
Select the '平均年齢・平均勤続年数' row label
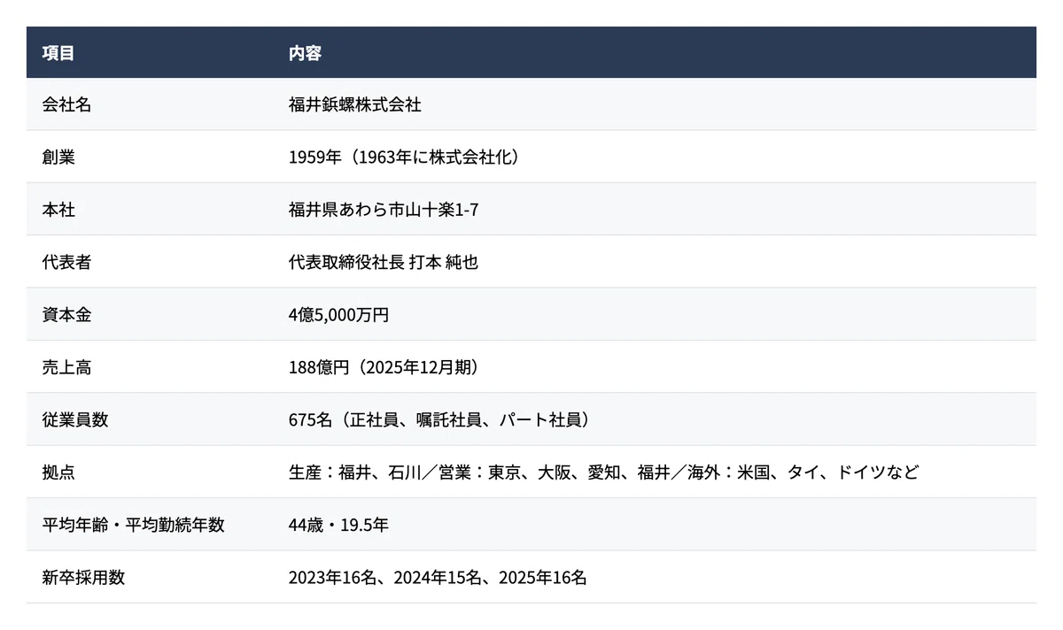134,525
